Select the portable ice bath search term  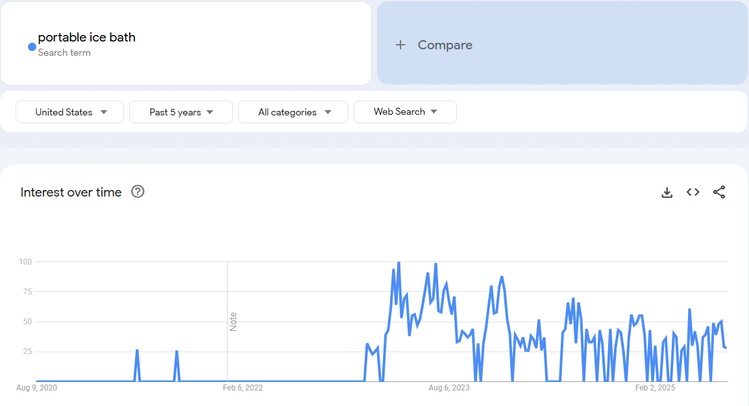(88, 37)
